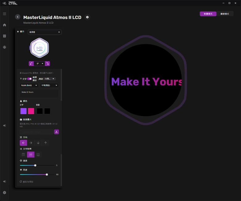Go to the Home page in the sidebar
241x201 pixels.
pyautogui.click(x=4, y=25)
